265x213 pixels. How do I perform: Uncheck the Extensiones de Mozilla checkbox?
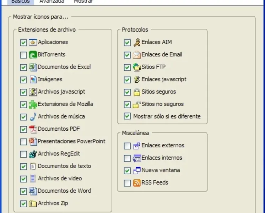pyautogui.click(x=23, y=105)
